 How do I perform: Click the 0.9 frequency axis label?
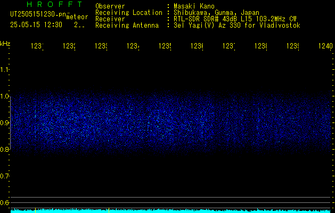click(4, 123)
